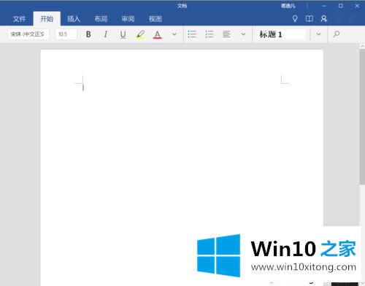
Task: Open the 文件 menu
Action: pos(20,19)
